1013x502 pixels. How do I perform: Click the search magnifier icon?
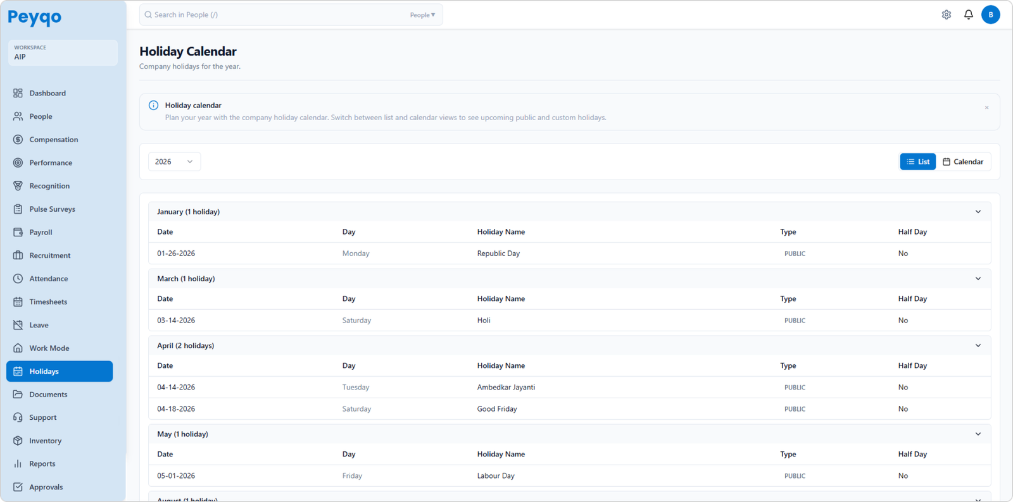[x=148, y=15]
